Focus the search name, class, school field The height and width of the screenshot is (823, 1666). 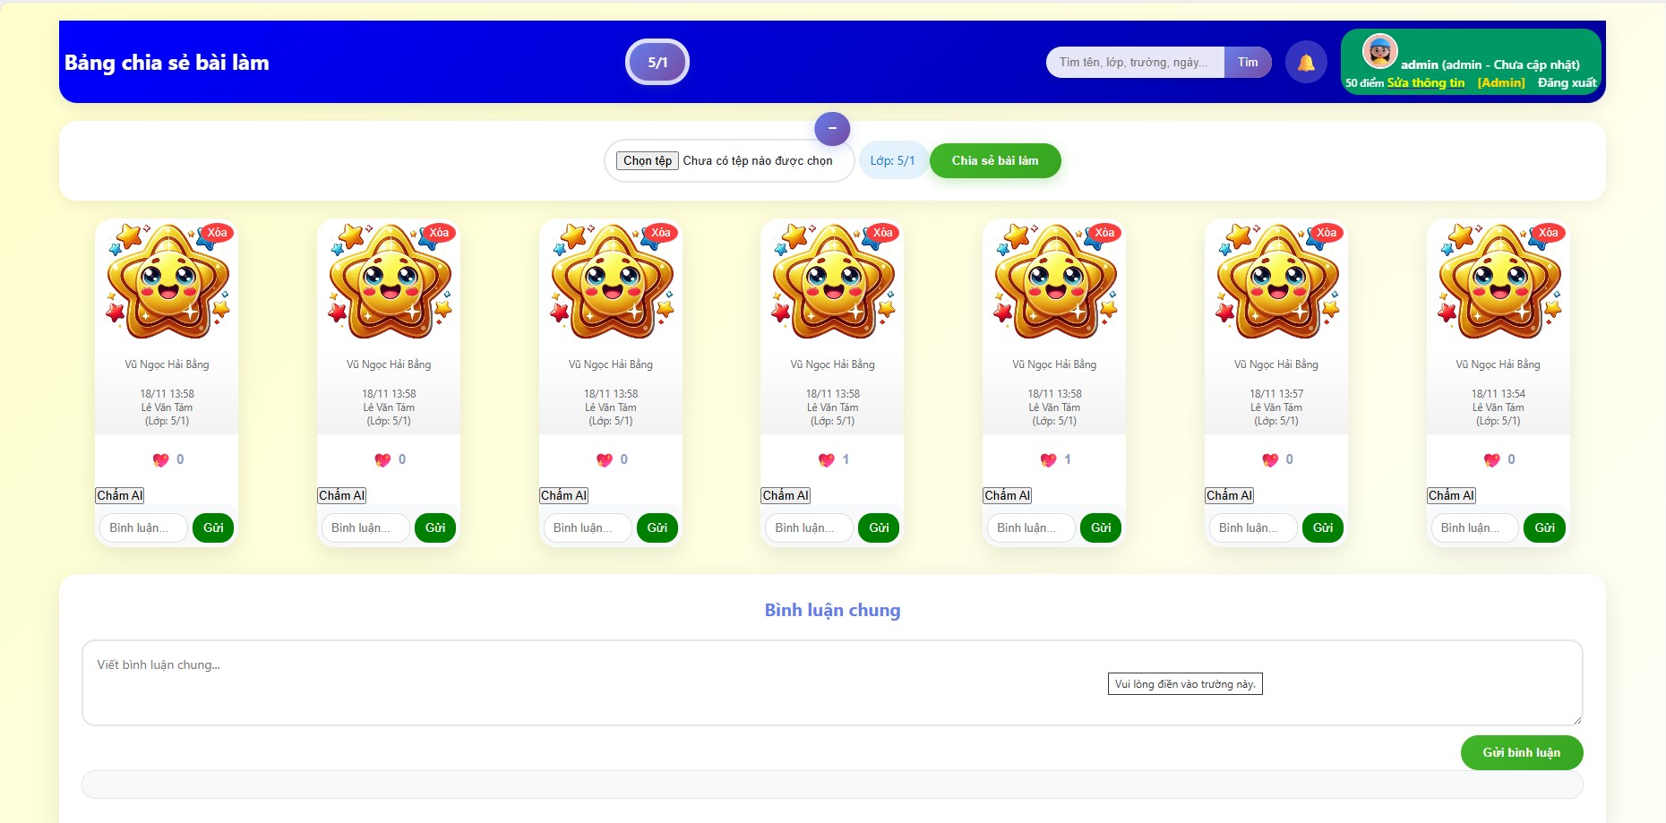tap(1135, 63)
